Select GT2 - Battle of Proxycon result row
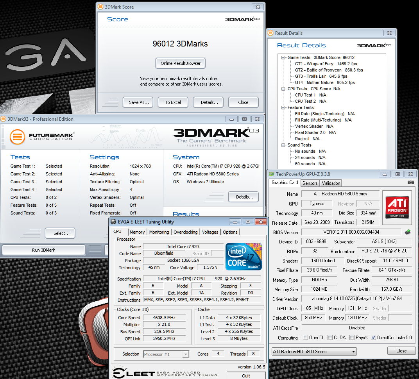This screenshot has height=379, width=419. 329,70
